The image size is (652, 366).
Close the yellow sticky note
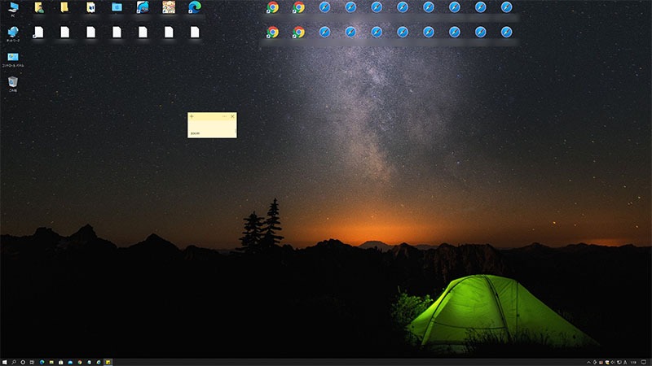tap(232, 116)
